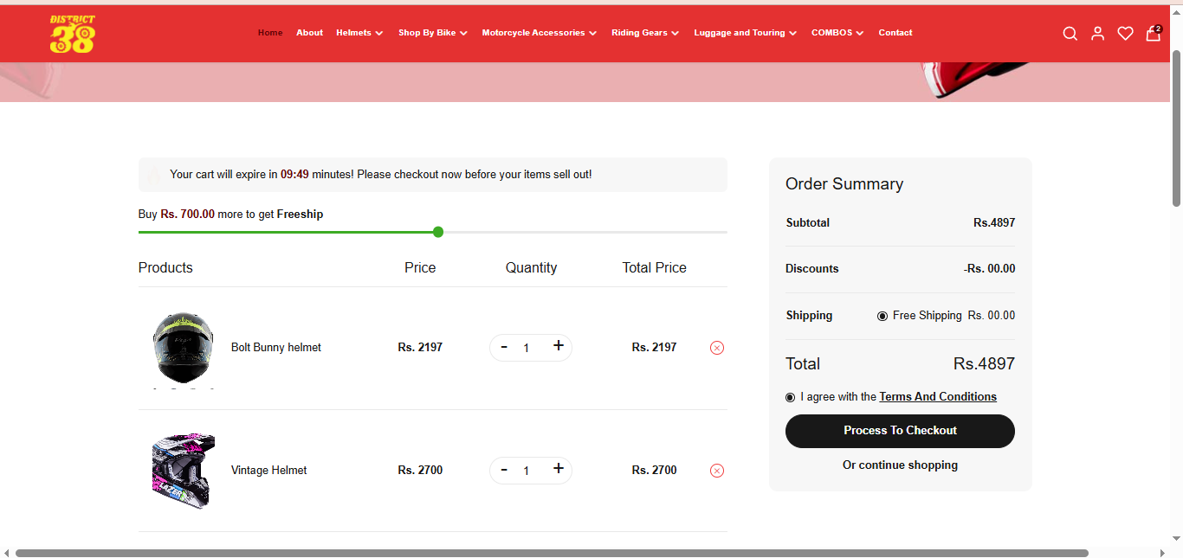Go to the About page

[309, 33]
